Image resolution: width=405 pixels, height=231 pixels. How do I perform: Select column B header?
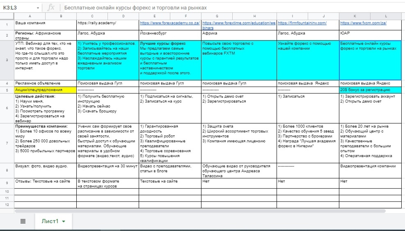(61, 16)
